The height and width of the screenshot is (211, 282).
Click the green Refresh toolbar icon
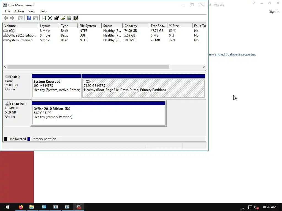coord(44,18)
